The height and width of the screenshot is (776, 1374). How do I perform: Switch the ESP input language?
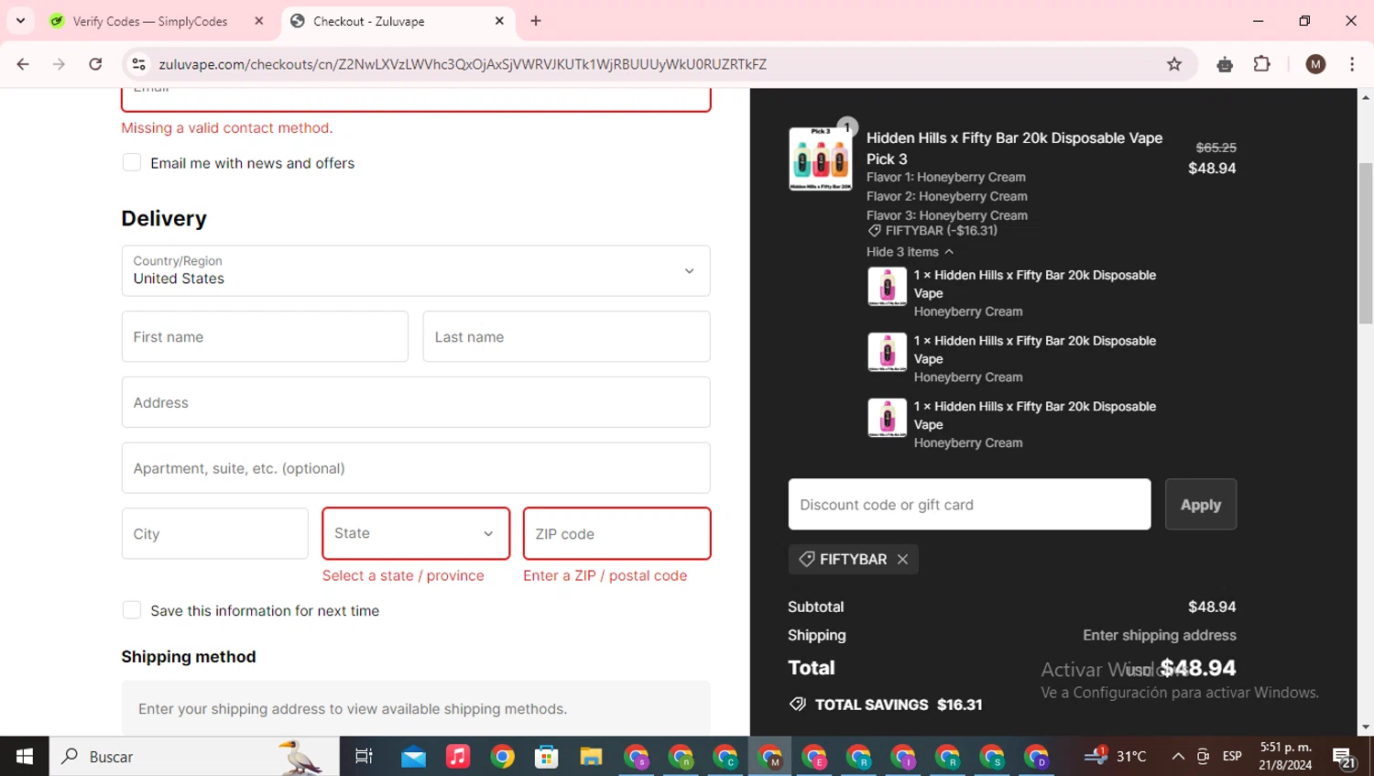(1232, 756)
